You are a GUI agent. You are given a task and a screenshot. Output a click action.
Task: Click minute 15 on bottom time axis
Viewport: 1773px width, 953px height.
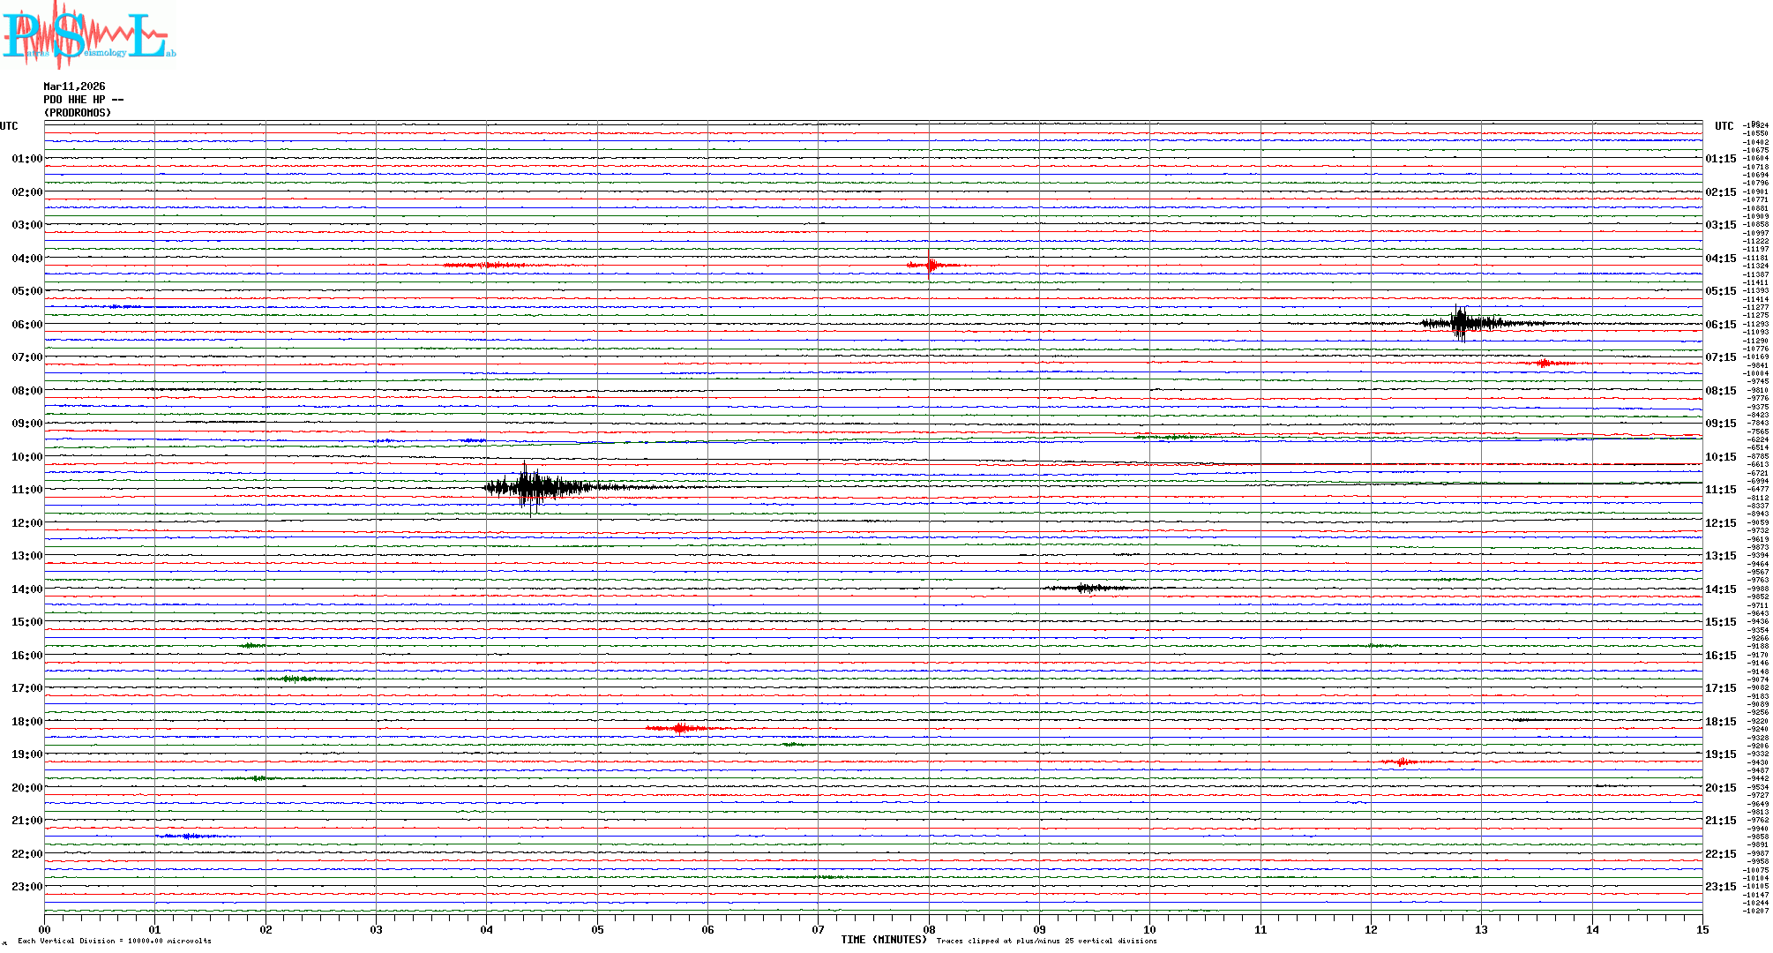[x=1702, y=929]
